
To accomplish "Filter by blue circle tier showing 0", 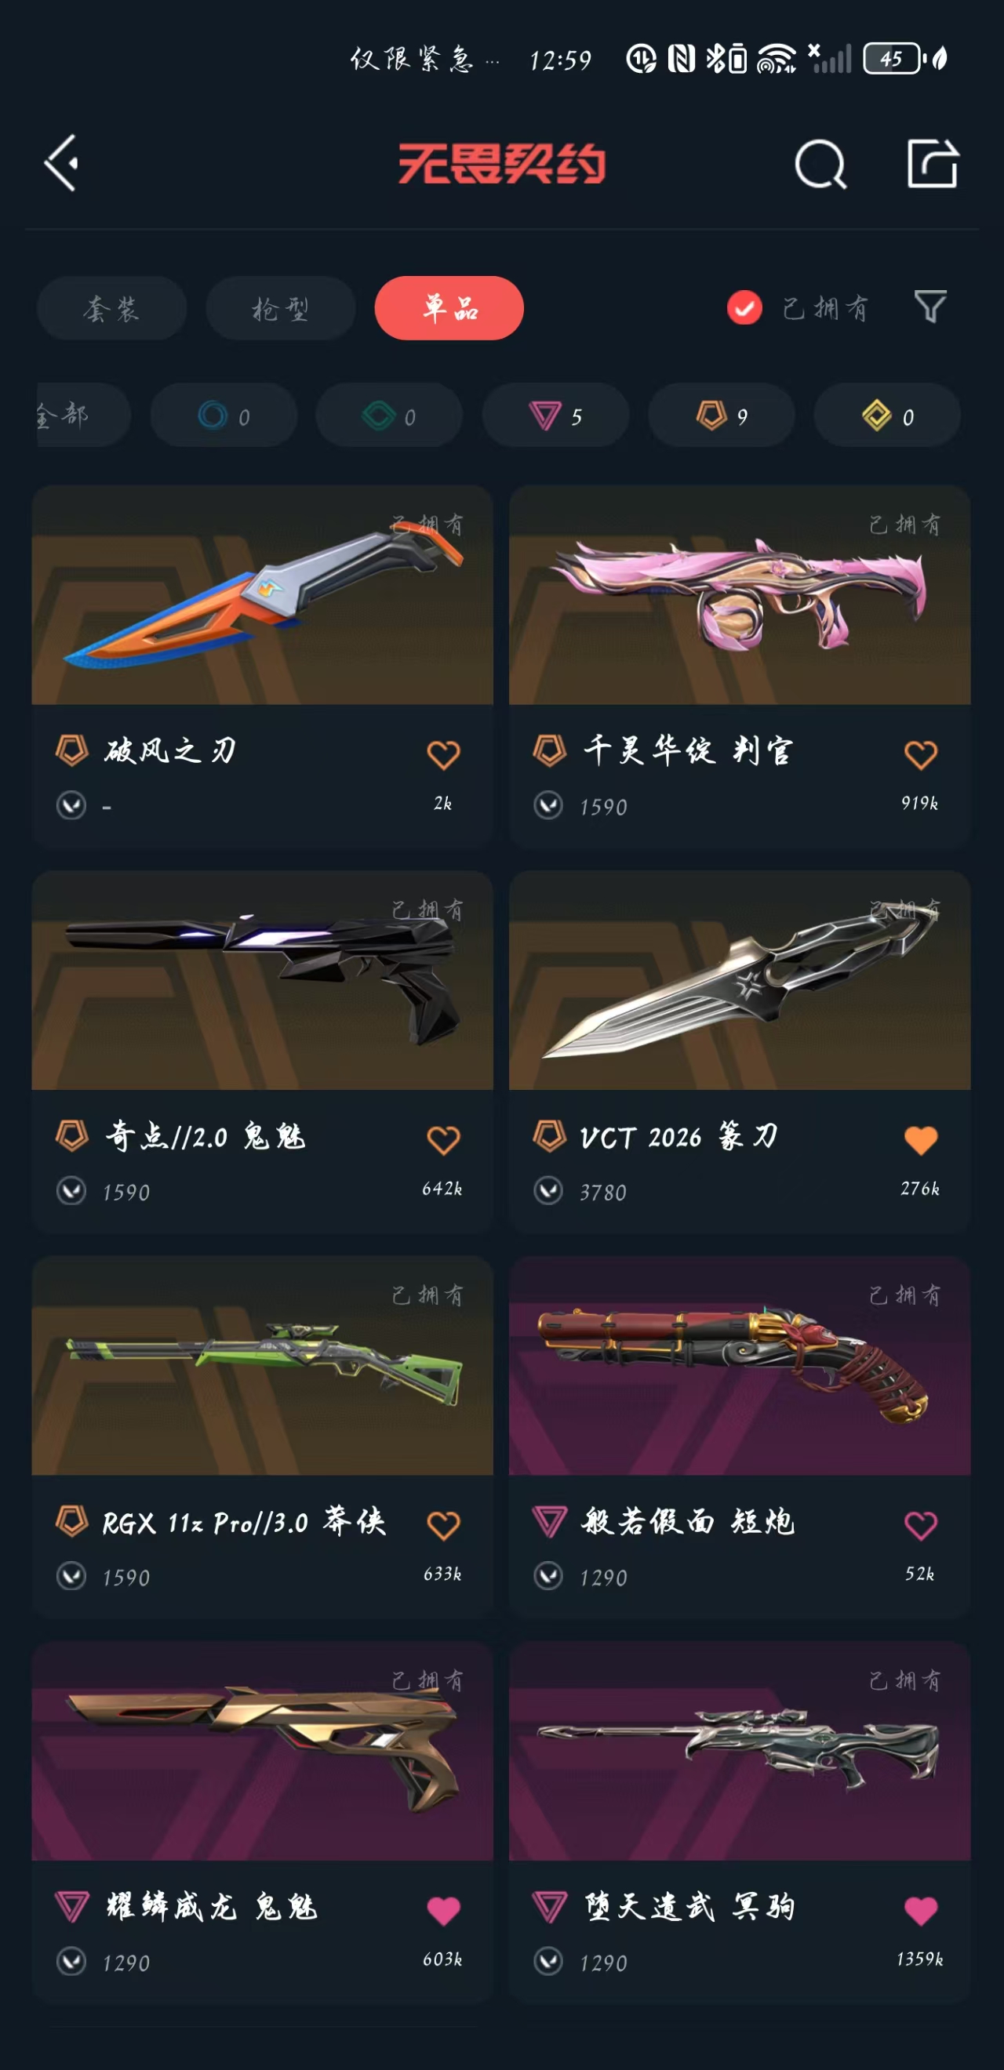I will tap(224, 416).
